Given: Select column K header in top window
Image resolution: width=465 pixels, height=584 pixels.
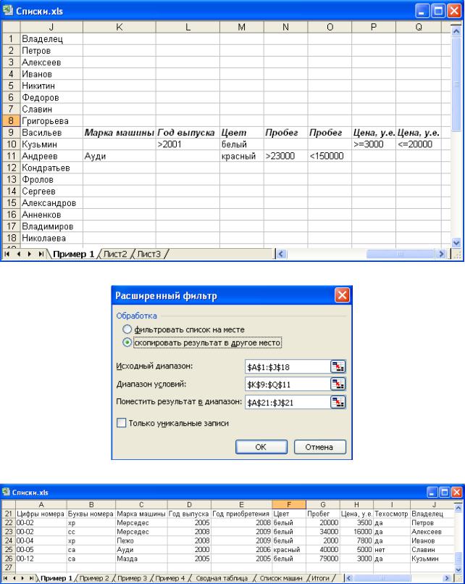Looking at the screenshot, I should pos(120,27).
